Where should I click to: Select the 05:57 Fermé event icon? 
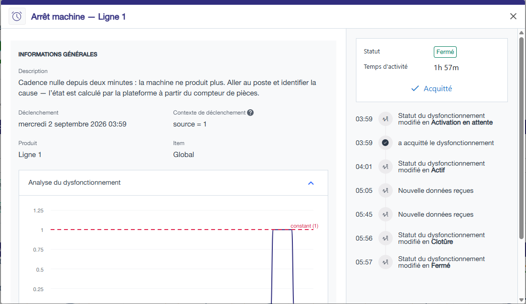[x=385, y=262]
